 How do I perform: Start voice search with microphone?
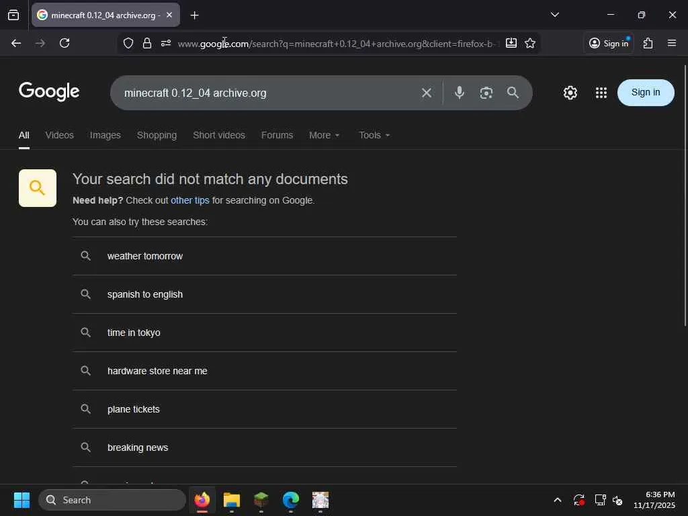click(460, 93)
